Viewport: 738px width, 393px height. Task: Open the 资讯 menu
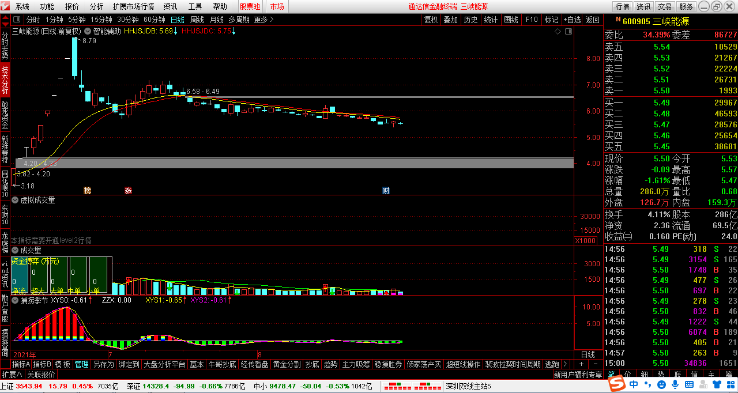[x=170, y=6]
